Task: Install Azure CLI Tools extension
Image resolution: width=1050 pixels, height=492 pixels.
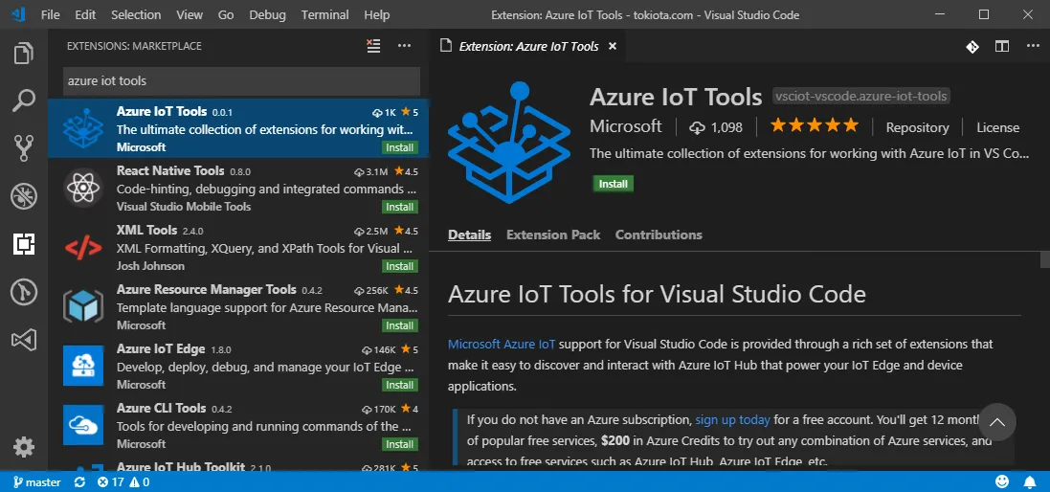Action: click(400, 444)
